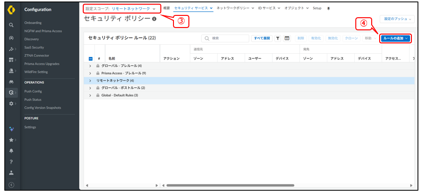Open the ID サービス dropdown menu
This screenshot has width=425, height=195.
[x=269, y=8]
